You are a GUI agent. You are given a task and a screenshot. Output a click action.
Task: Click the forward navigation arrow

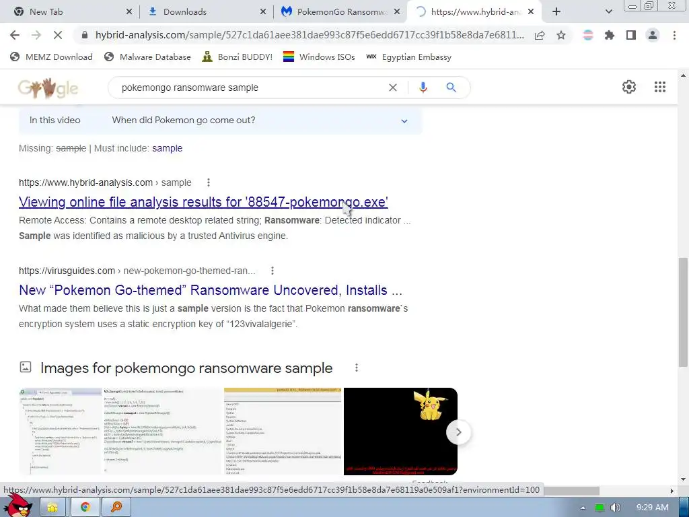click(x=36, y=35)
